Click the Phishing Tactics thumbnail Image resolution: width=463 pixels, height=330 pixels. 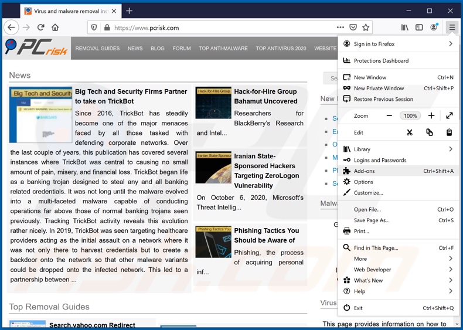pyautogui.click(x=213, y=241)
